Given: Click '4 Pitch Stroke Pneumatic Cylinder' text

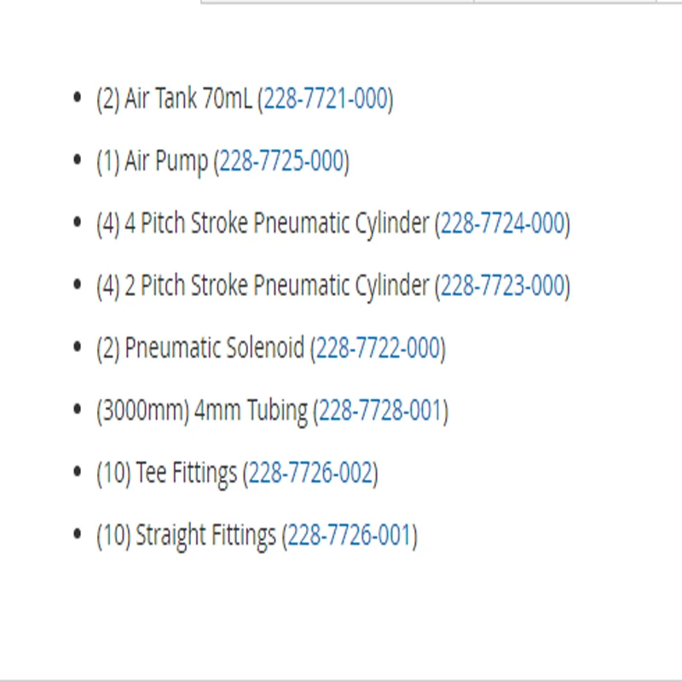Looking at the screenshot, I should tap(277, 225).
